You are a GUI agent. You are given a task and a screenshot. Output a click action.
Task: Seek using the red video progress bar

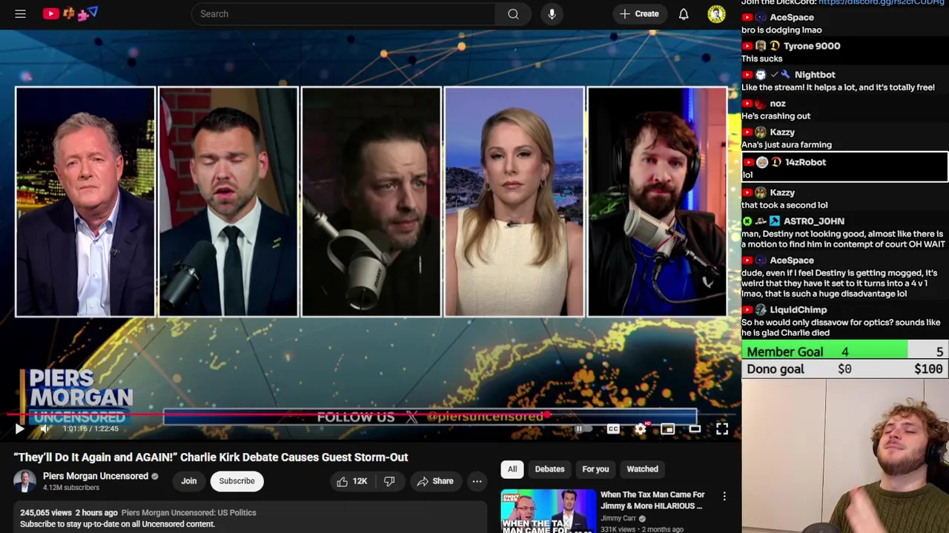(x=371, y=416)
